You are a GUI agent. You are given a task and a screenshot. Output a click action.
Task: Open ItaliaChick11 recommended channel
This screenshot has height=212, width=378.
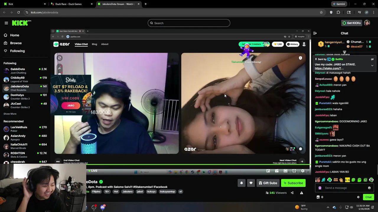pyautogui.click(x=25, y=146)
